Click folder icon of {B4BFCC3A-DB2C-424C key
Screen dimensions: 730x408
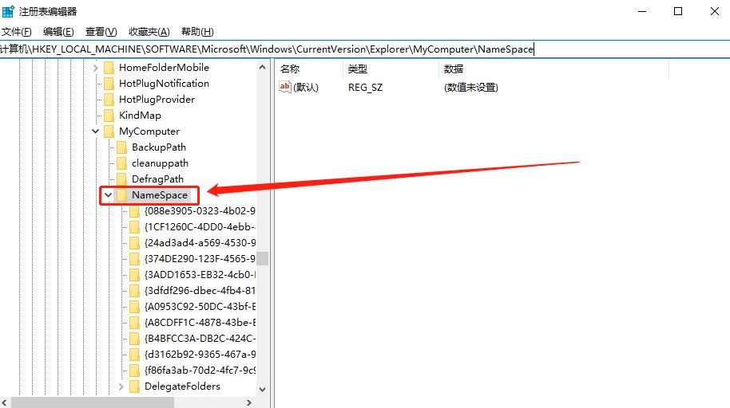click(134, 339)
